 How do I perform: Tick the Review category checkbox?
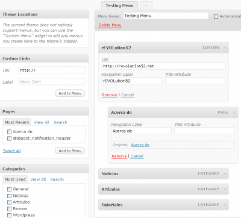tap(9, 209)
